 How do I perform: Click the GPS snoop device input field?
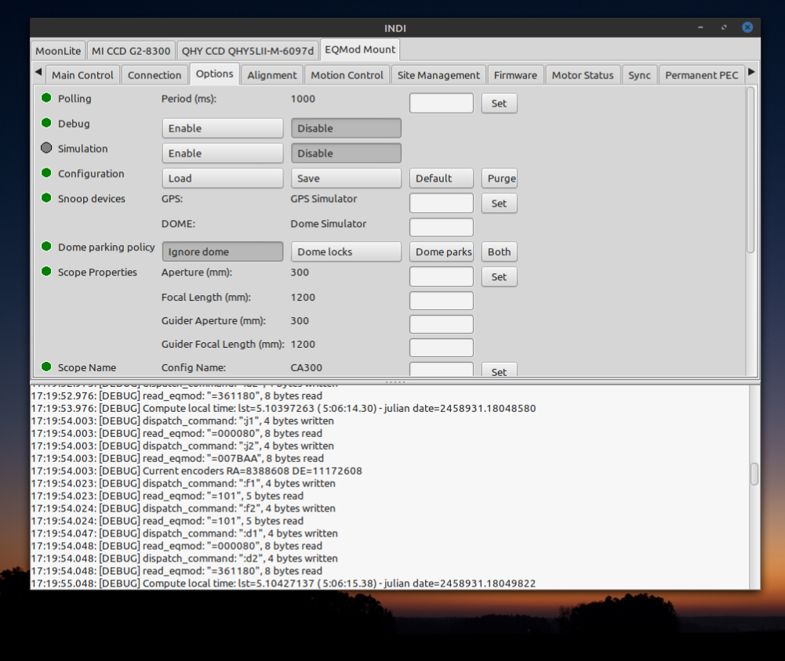pos(442,204)
